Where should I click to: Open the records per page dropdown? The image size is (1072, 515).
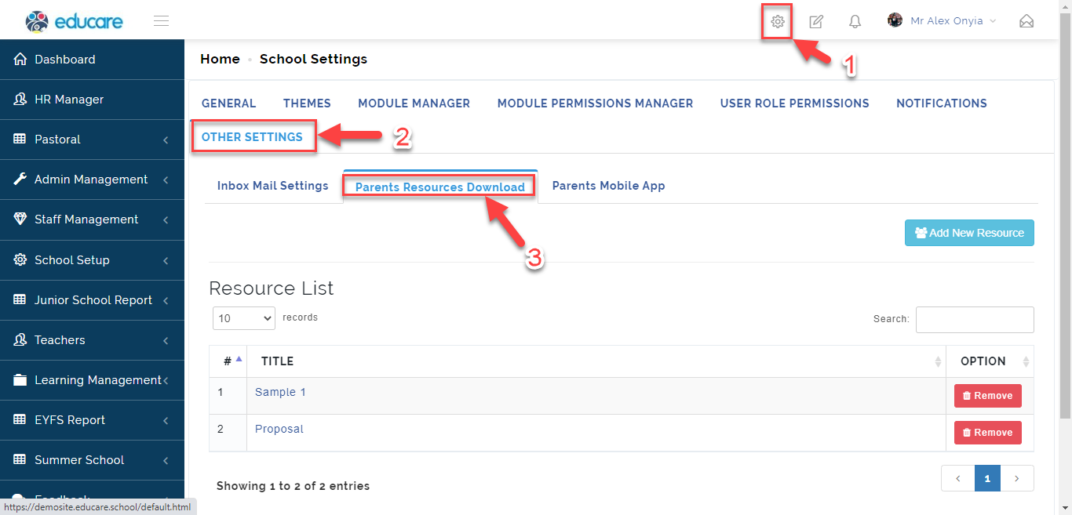244,318
